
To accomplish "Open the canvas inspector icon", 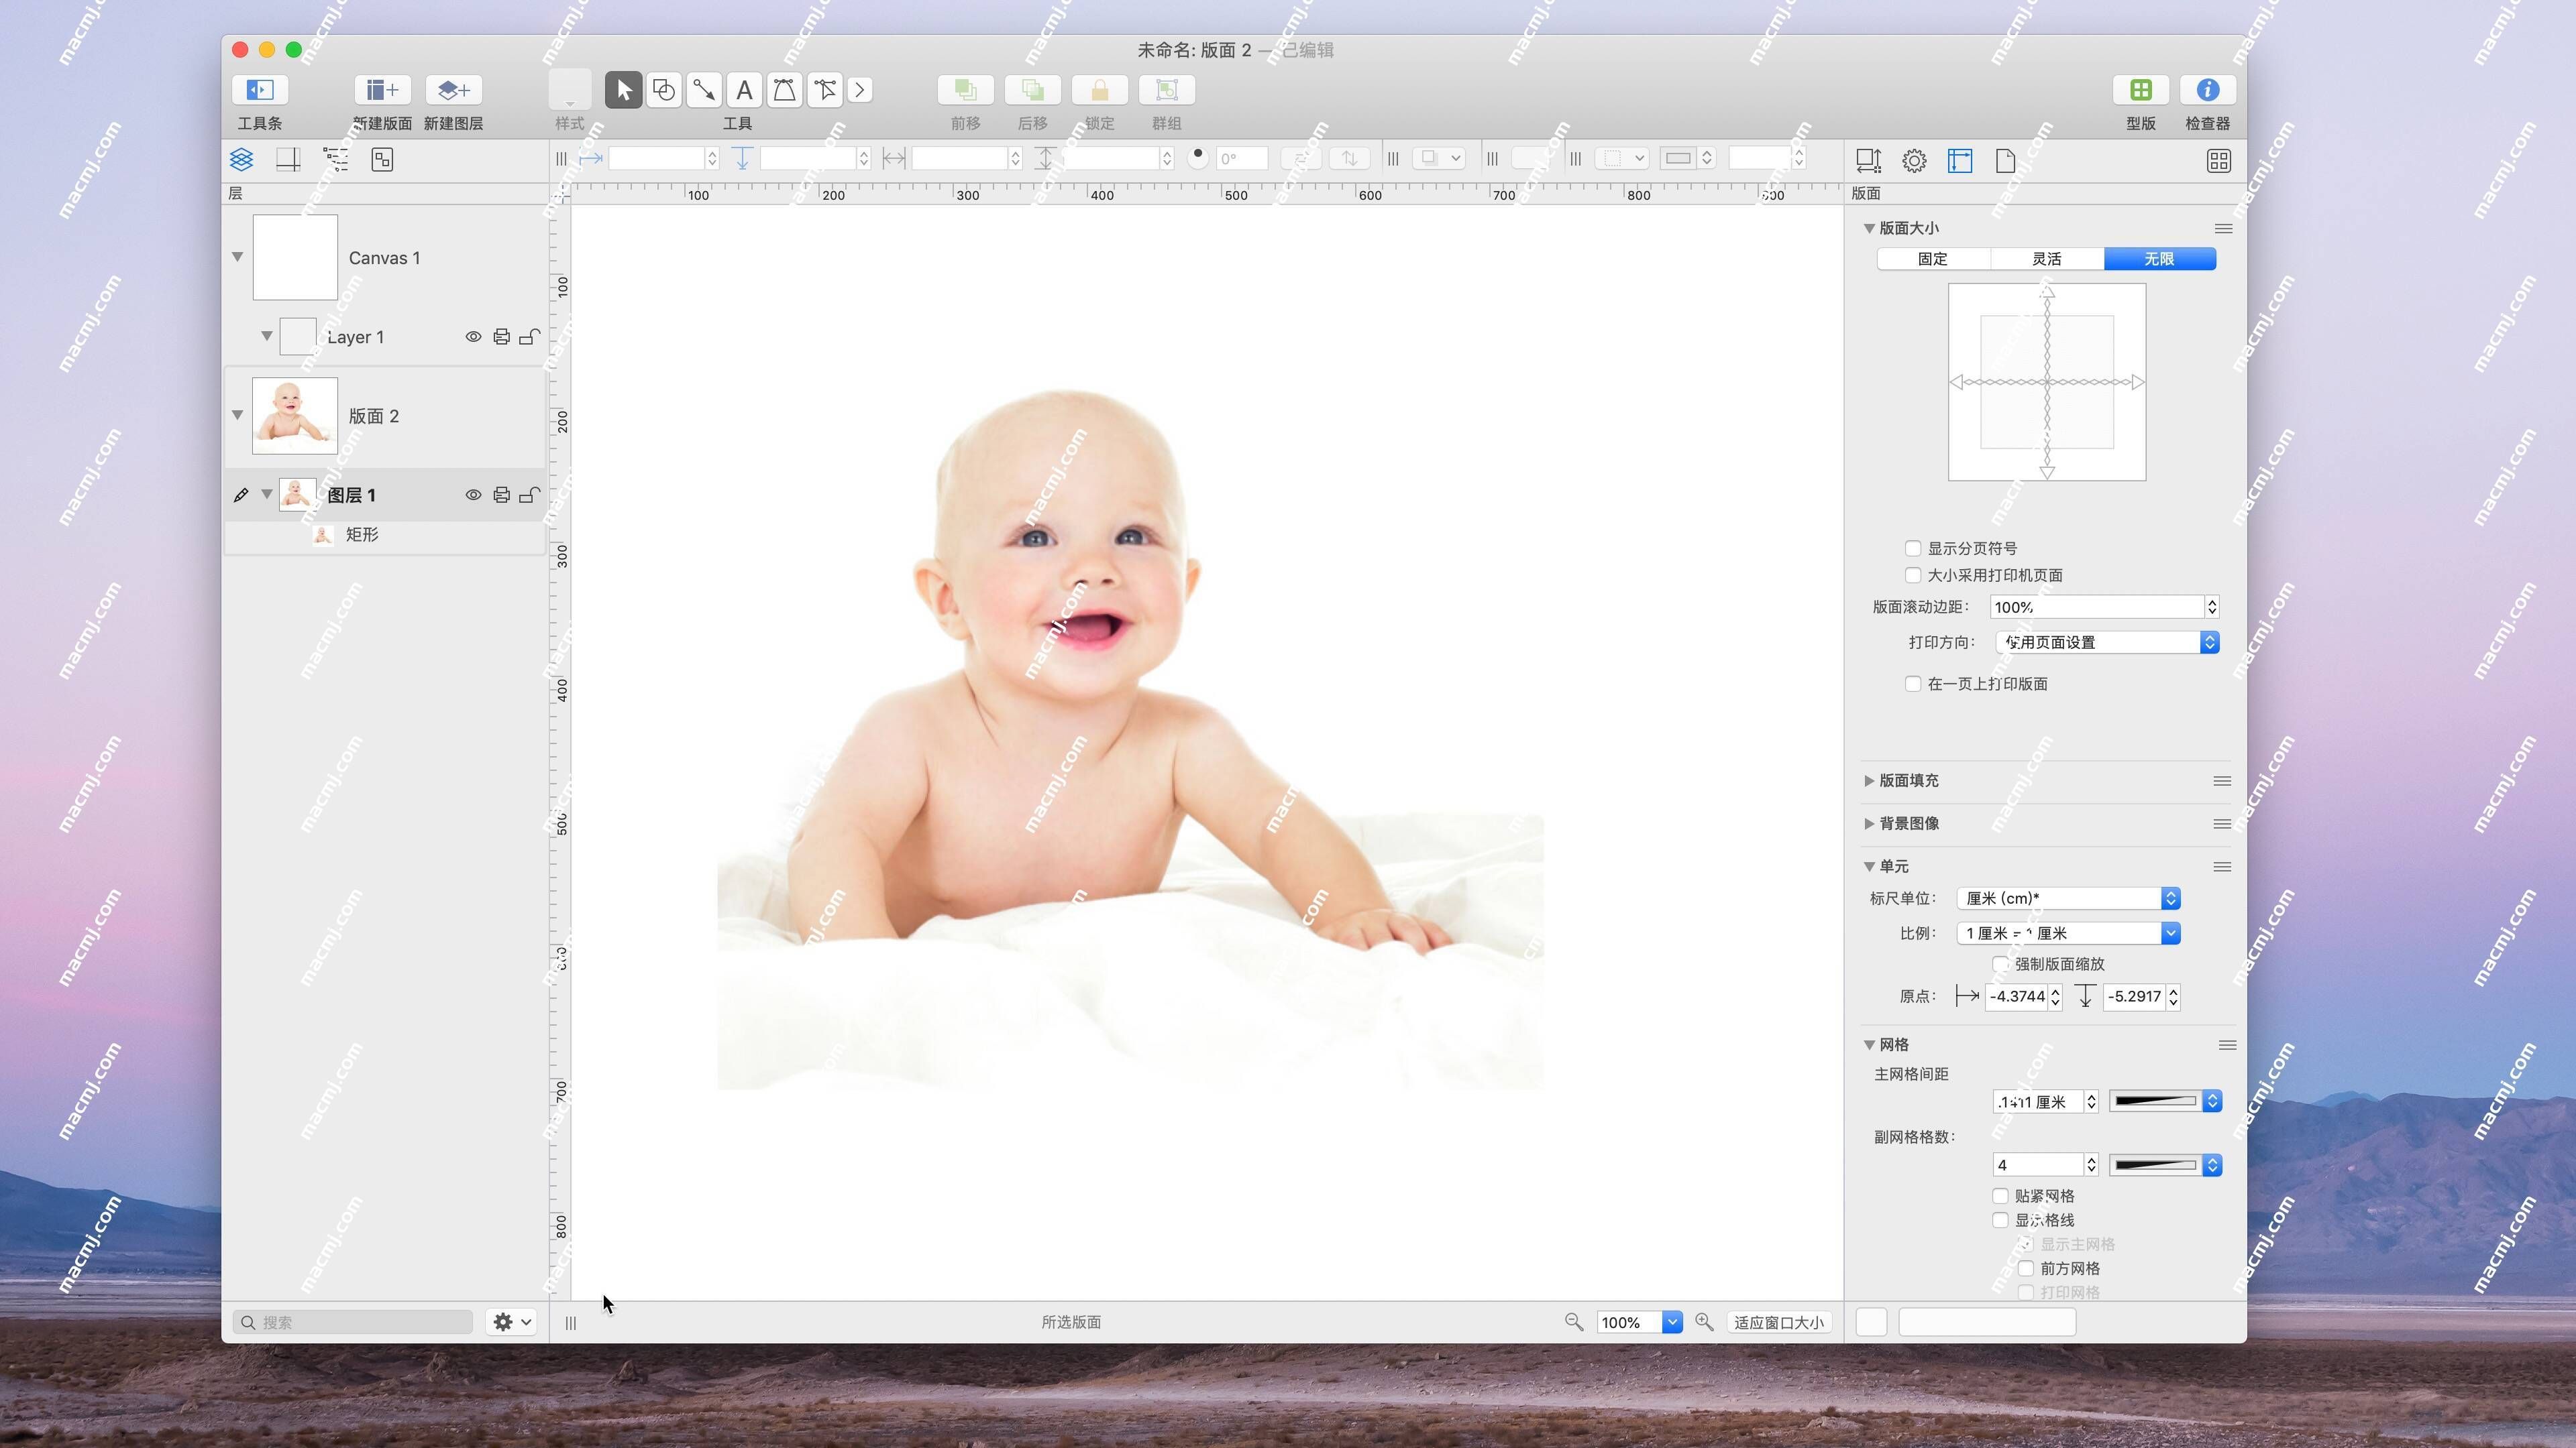I will click(x=1960, y=161).
